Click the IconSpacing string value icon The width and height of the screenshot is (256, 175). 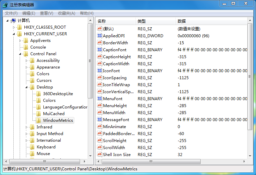(x=99, y=78)
